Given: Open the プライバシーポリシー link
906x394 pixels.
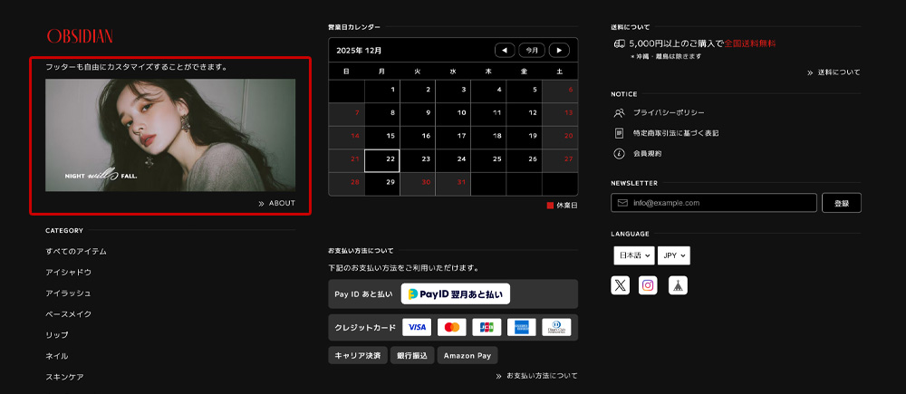Looking at the screenshot, I should tap(669, 112).
